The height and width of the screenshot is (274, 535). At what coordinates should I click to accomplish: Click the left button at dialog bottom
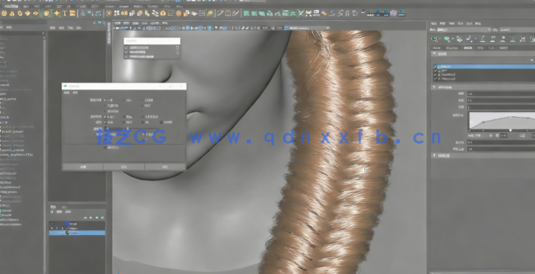pos(83,167)
